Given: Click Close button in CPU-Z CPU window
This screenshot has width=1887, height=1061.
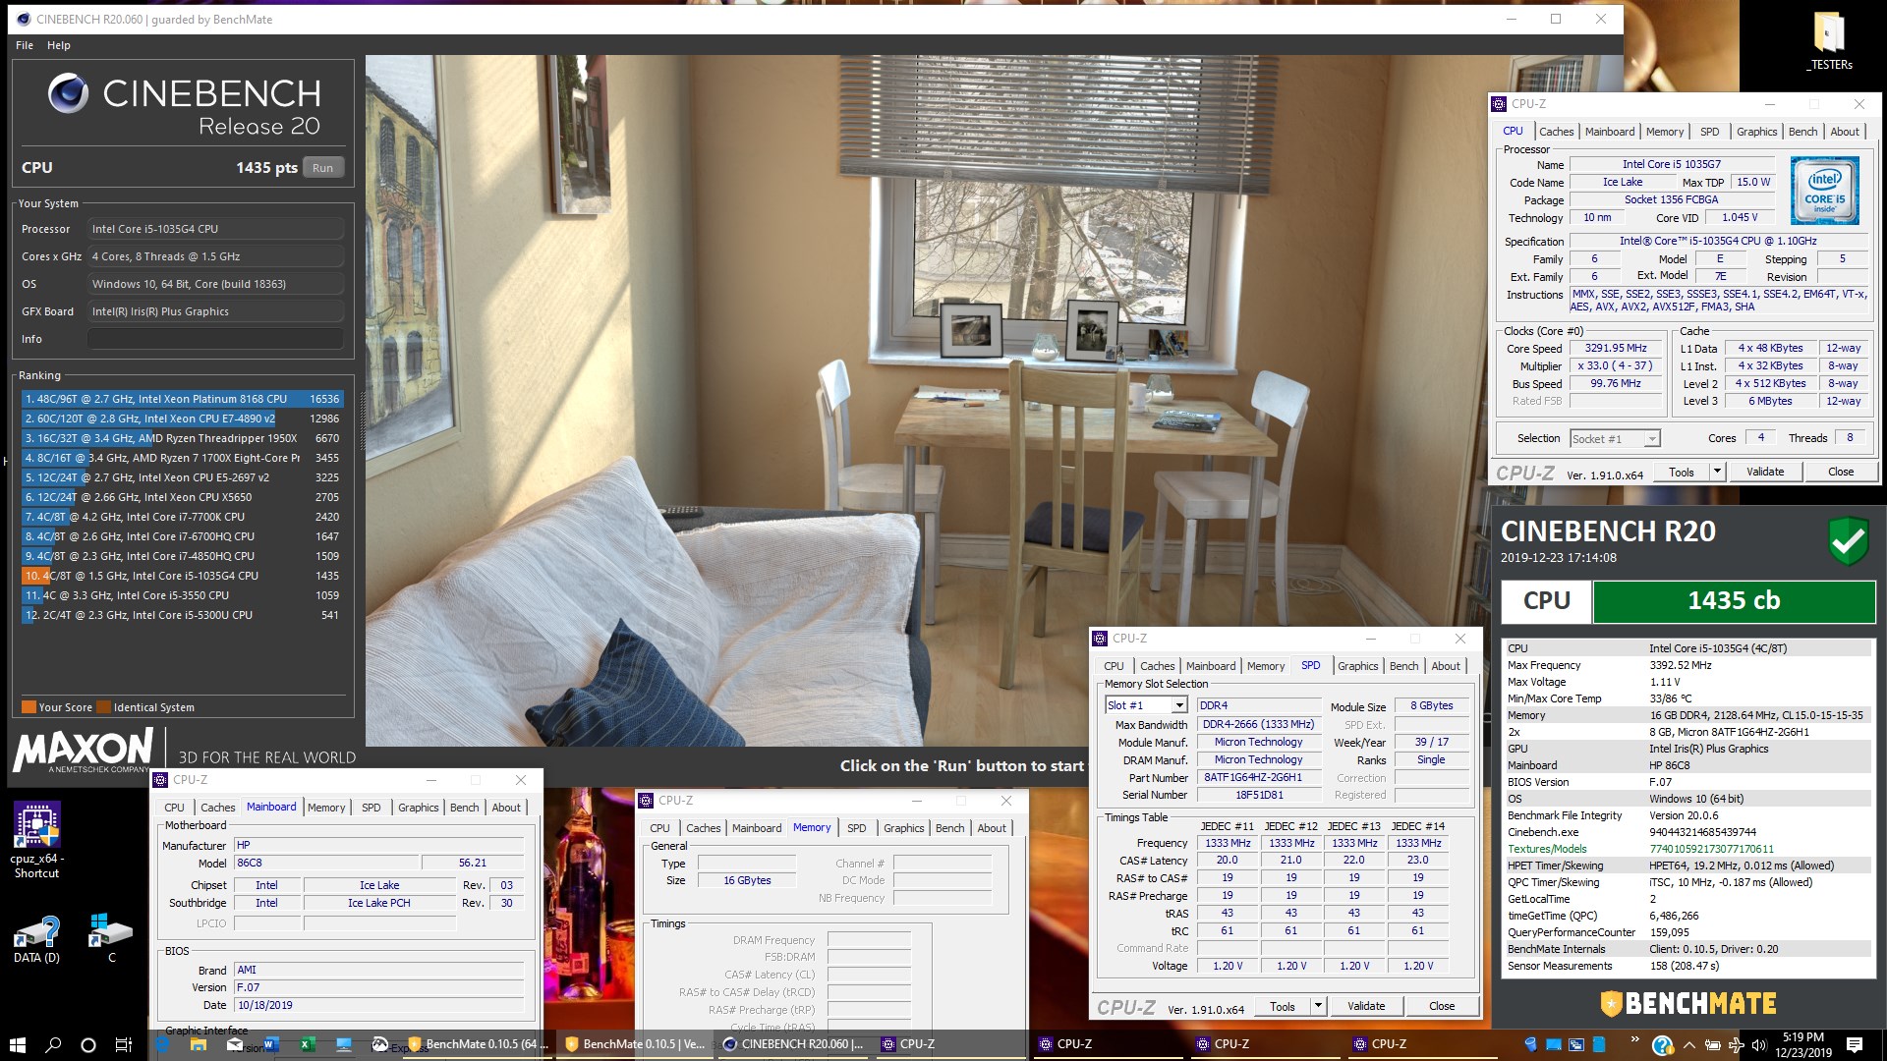Looking at the screenshot, I should pyautogui.click(x=1841, y=472).
